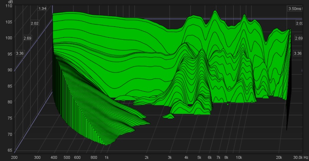Screen dimensions: 309x161
Task: Select the 2k frequency axis label
Action: click(147, 158)
